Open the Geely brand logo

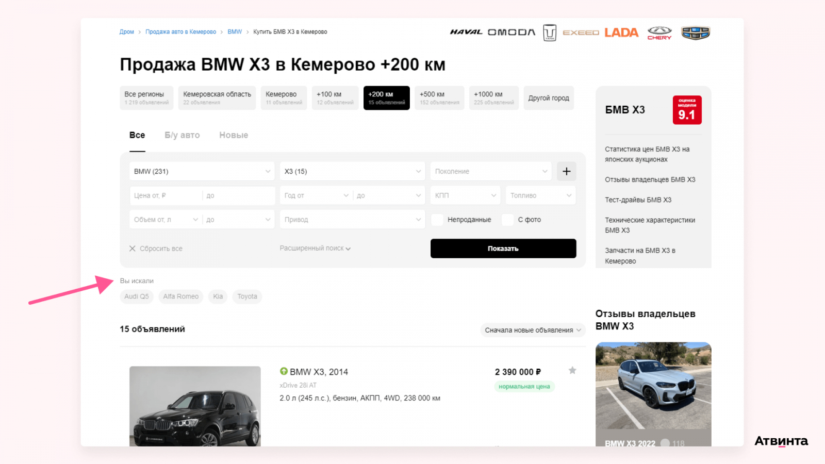pyautogui.click(x=696, y=33)
